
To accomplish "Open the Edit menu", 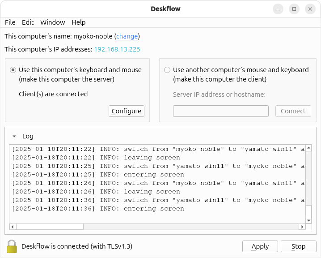I will [28, 22].
